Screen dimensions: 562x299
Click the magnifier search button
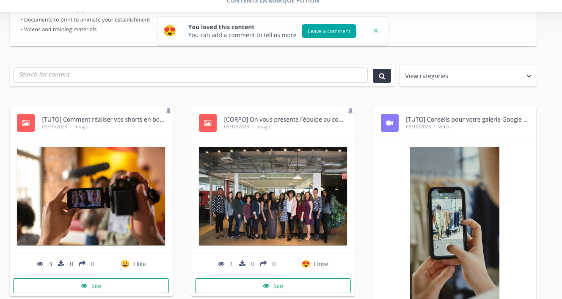(382, 76)
